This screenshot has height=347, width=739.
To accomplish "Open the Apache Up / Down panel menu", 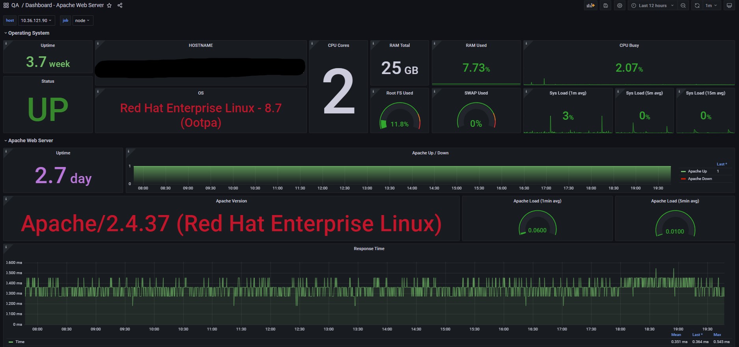I will click(430, 153).
